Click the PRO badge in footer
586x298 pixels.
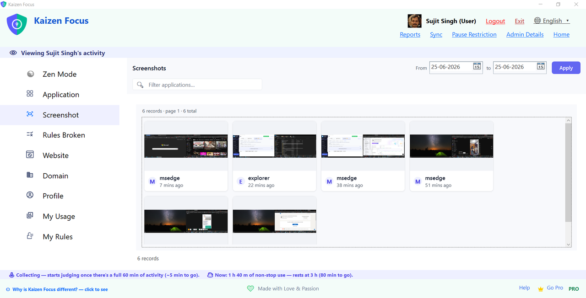[x=574, y=289]
